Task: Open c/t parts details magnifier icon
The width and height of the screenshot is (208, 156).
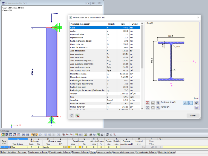Action: pos(158,108)
